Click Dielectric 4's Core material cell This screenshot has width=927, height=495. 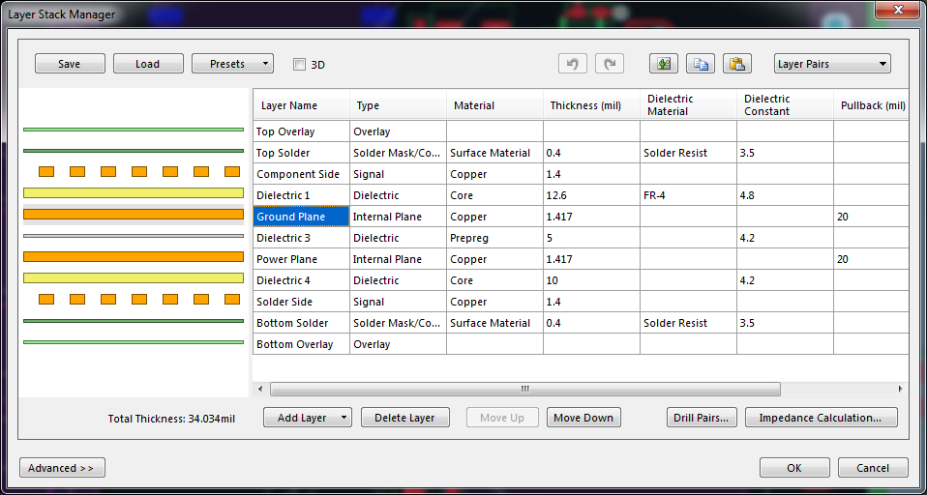coord(494,280)
